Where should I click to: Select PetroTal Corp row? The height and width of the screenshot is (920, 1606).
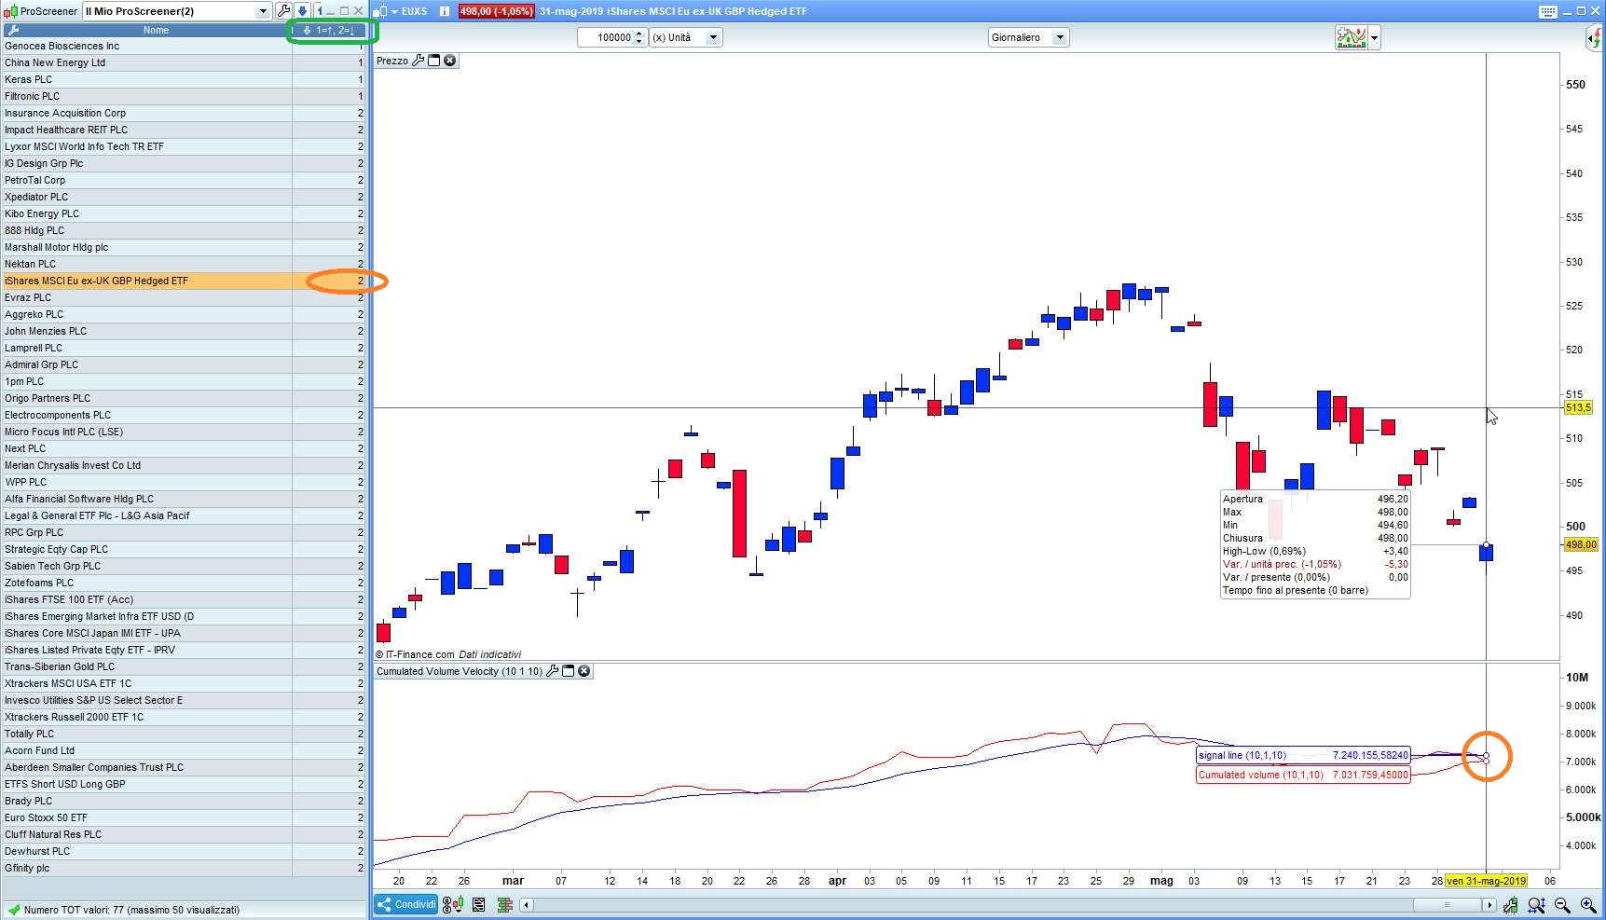[184, 180]
